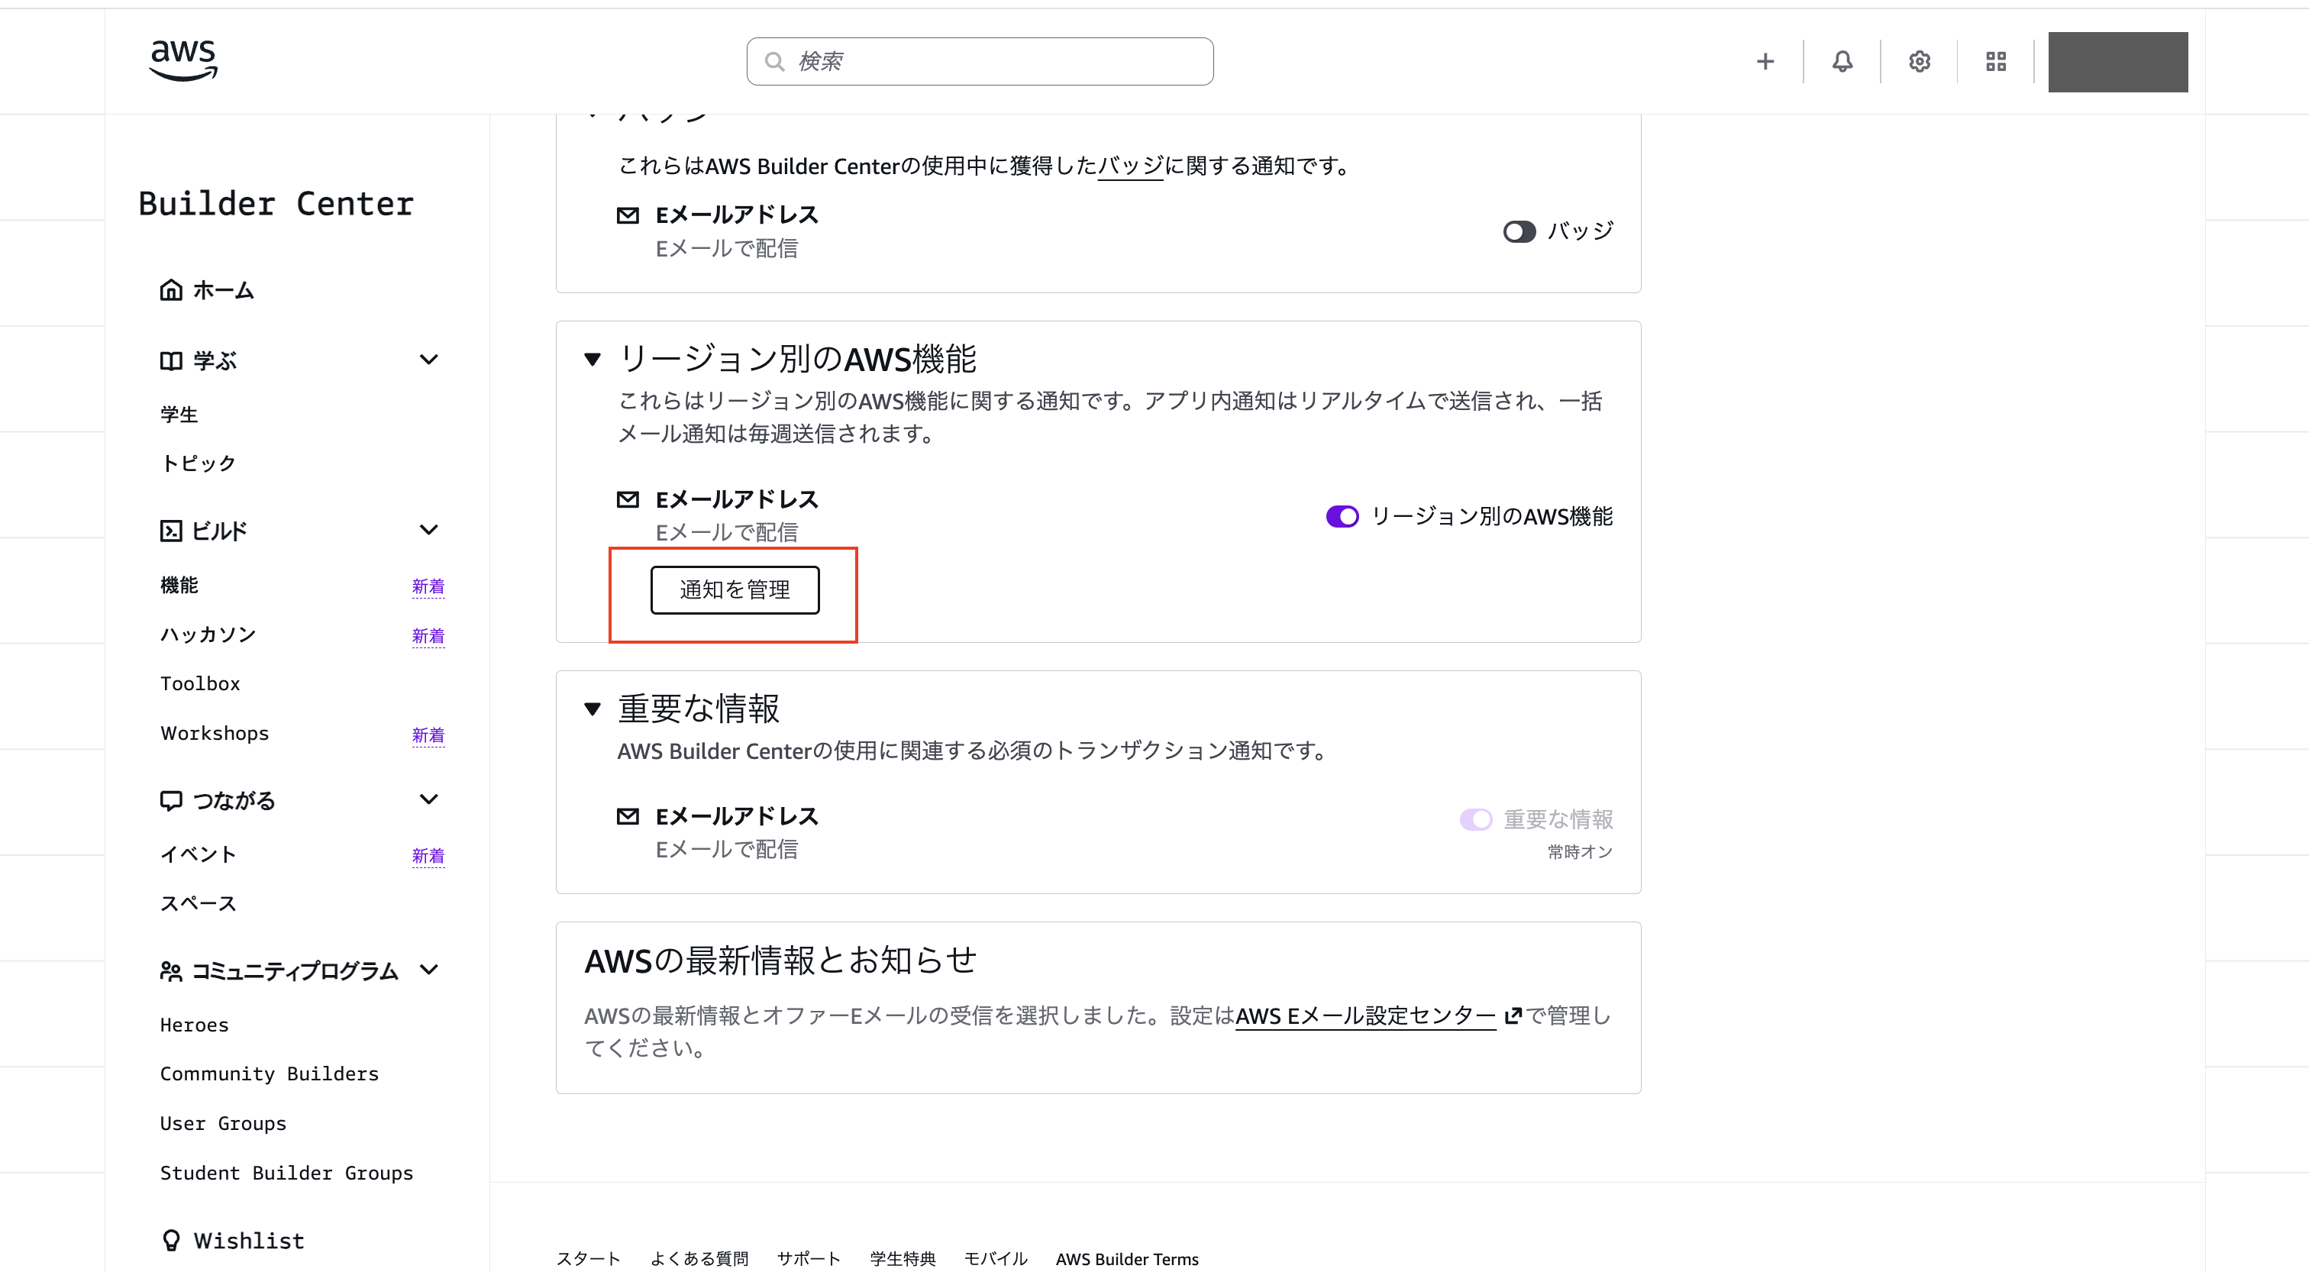Click the Wishlist lightbulb icon

(170, 1241)
